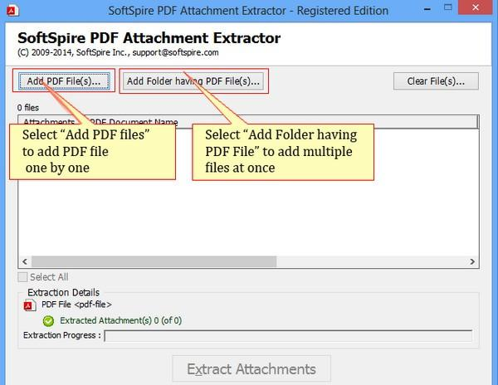Screen dimensions: 498x385
Task: Click the red PDF icon in Extraction Details
Action: pyautogui.click(x=30, y=305)
